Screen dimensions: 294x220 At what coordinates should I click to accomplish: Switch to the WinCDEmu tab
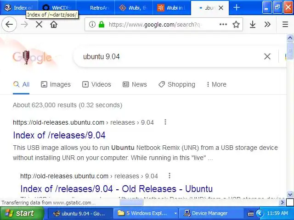[57, 8]
